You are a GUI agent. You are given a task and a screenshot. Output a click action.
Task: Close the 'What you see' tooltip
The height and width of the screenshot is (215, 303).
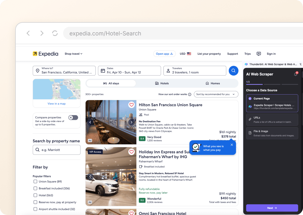(232, 145)
